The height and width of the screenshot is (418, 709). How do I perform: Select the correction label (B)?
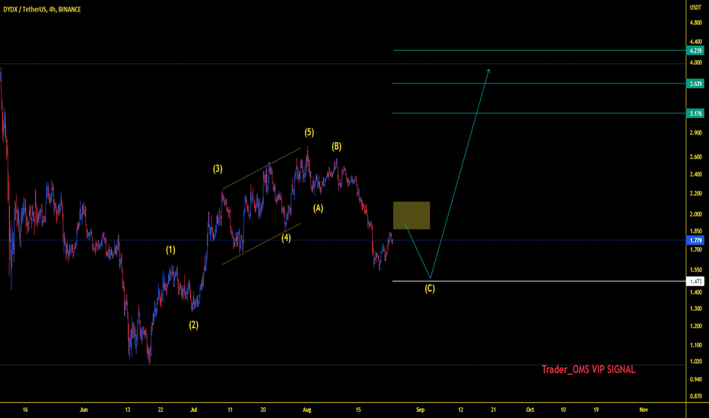336,147
